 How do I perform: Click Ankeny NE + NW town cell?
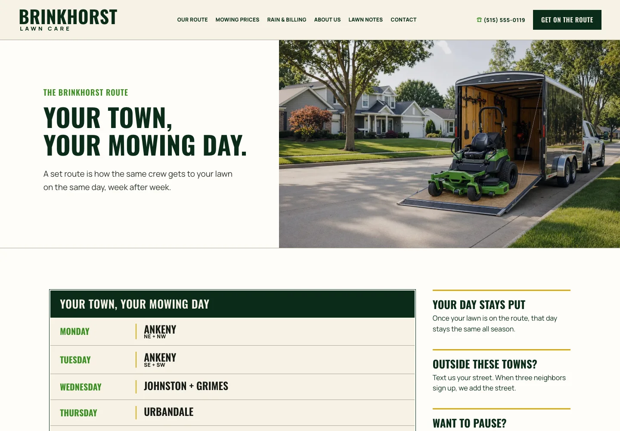coord(160,331)
